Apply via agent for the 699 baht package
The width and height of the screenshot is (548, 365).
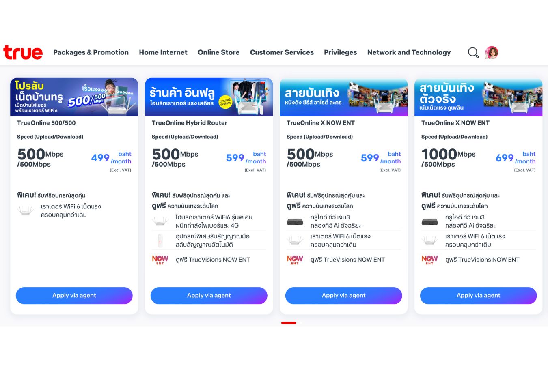[478, 296]
